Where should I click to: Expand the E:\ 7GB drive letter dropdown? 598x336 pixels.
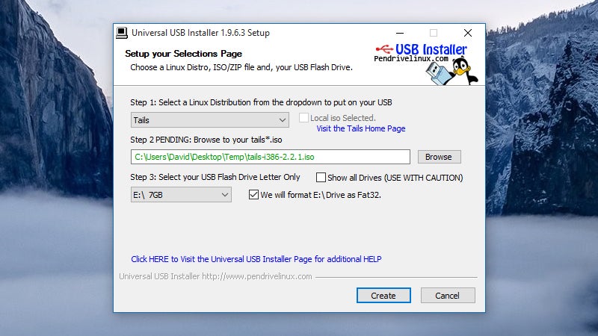click(181, 195)
